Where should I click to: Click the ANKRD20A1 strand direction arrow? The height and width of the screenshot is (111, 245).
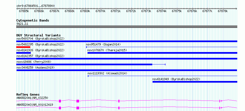point(221,101)
